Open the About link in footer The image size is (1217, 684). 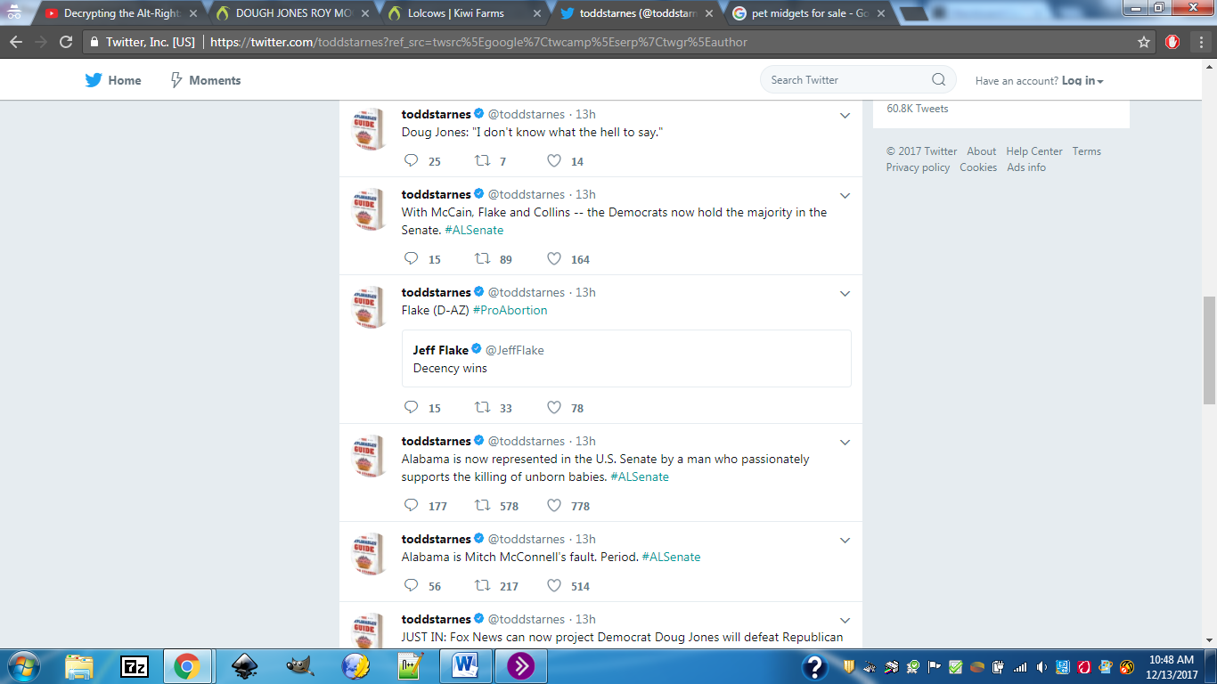(x=982, y=151)
